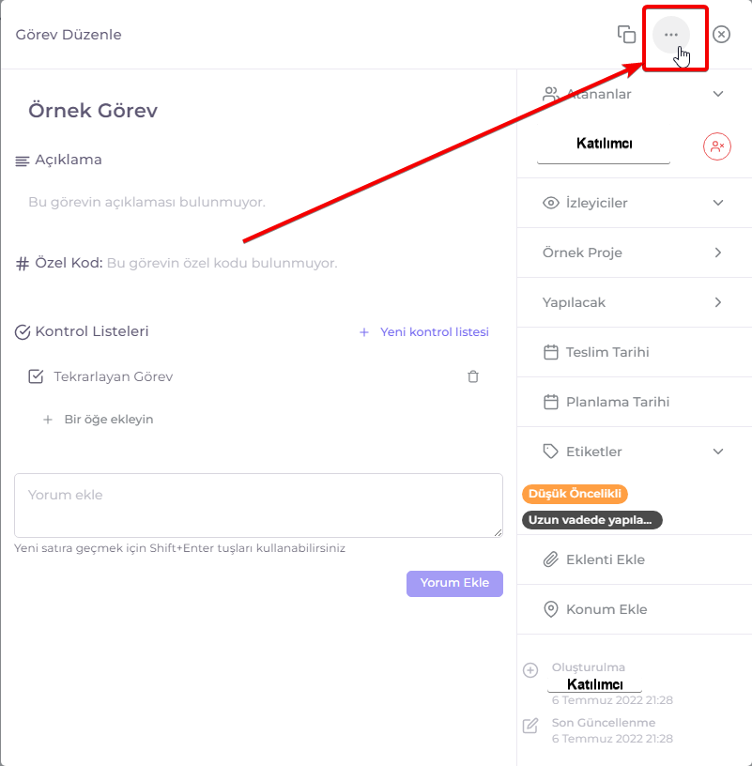Click the copy task icon in header
Viewport: 752px width, 766px height.
pos(626,34)
